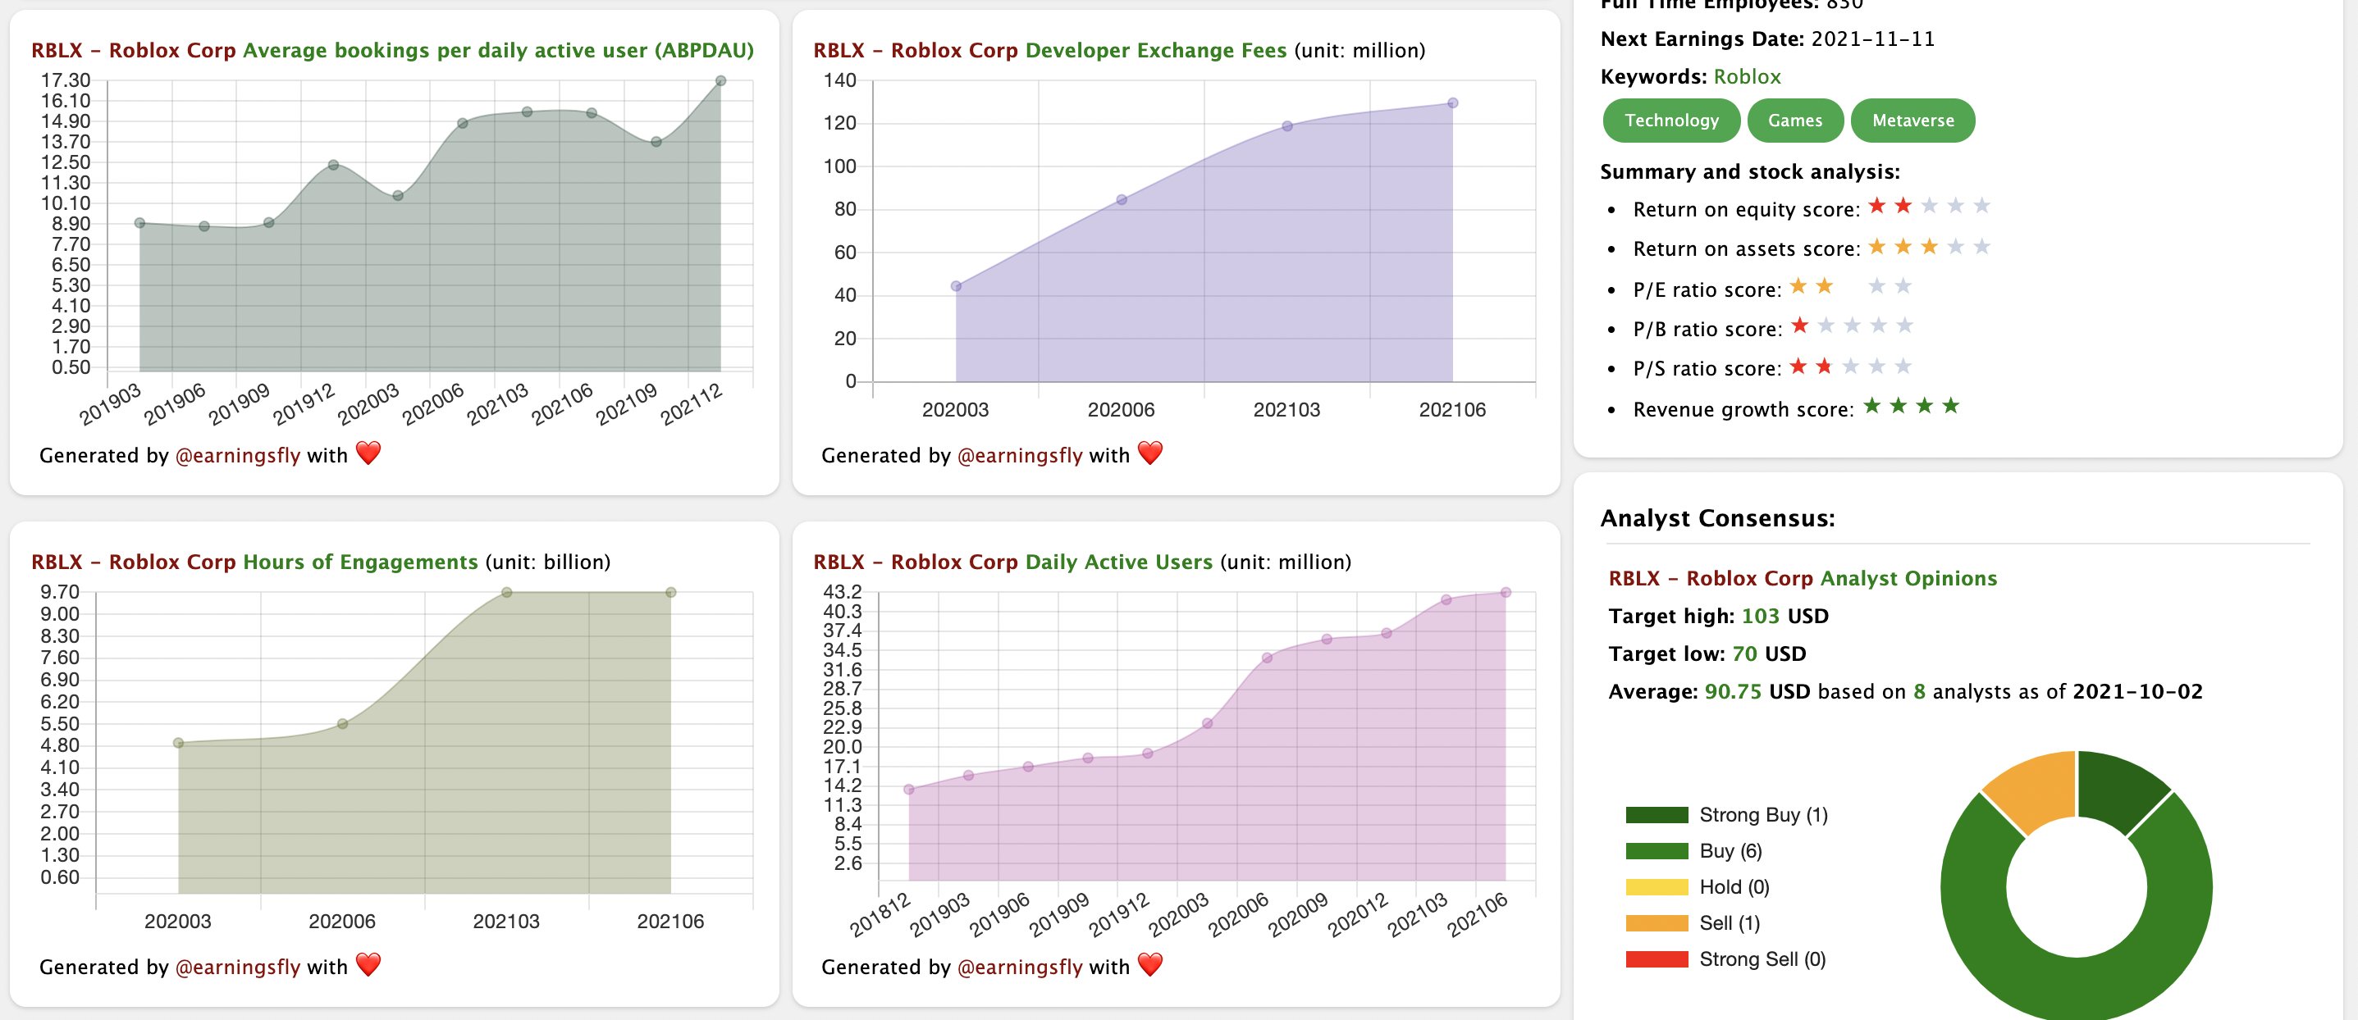Image resolution: width=2358 pixels, height=1020 pixels.
Task: Click Next Earnings Date 2021-11-11 text
Action: (x=1766, y=39)
